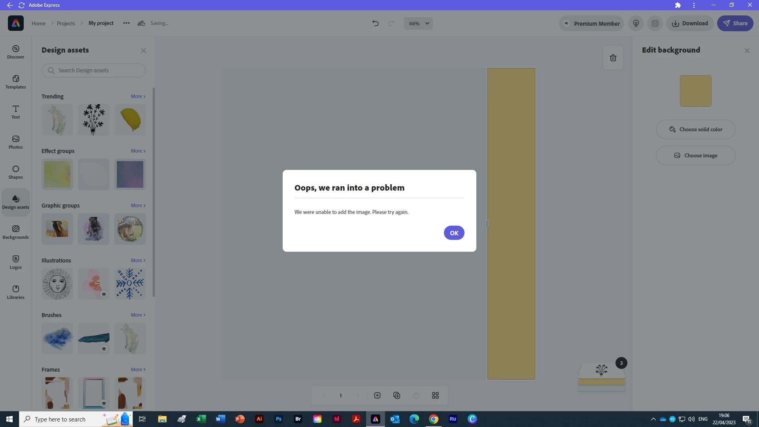The height and width of the screenshot is (427, 759).
Task: Expand More in Illustrations section
Action: pyautogui.click(x=138, y=261)
